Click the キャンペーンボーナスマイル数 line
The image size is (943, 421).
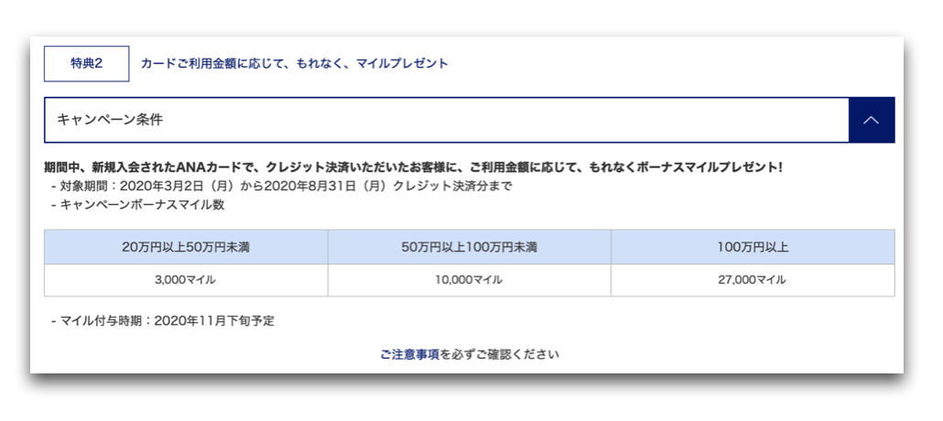(x=142, y=204)
